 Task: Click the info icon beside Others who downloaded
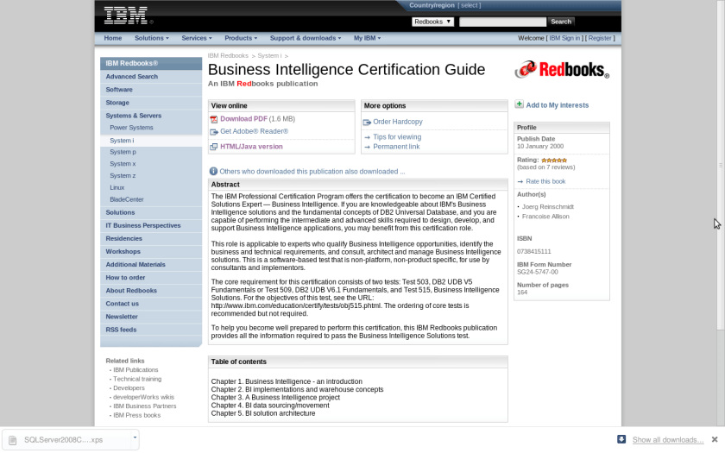pos(213,172)
